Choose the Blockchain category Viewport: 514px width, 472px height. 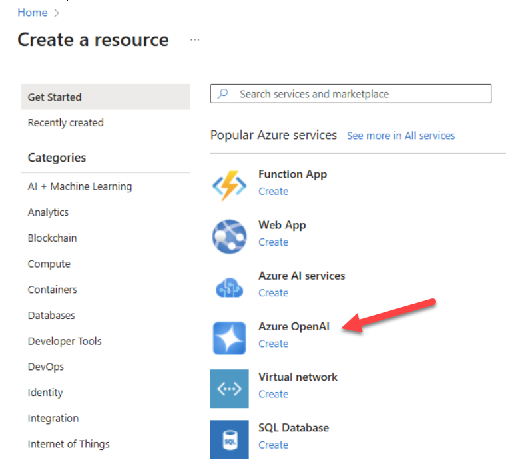click(x=52, y=238)
